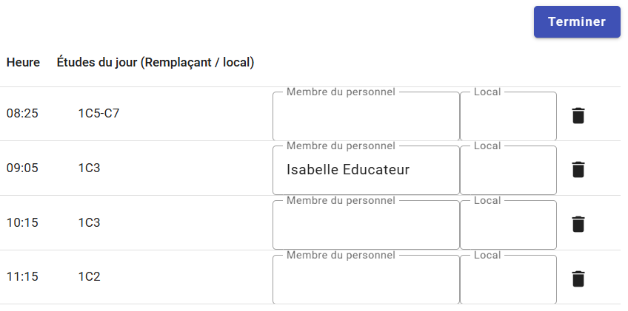Open staff member field for 10:15

point(366,225)
